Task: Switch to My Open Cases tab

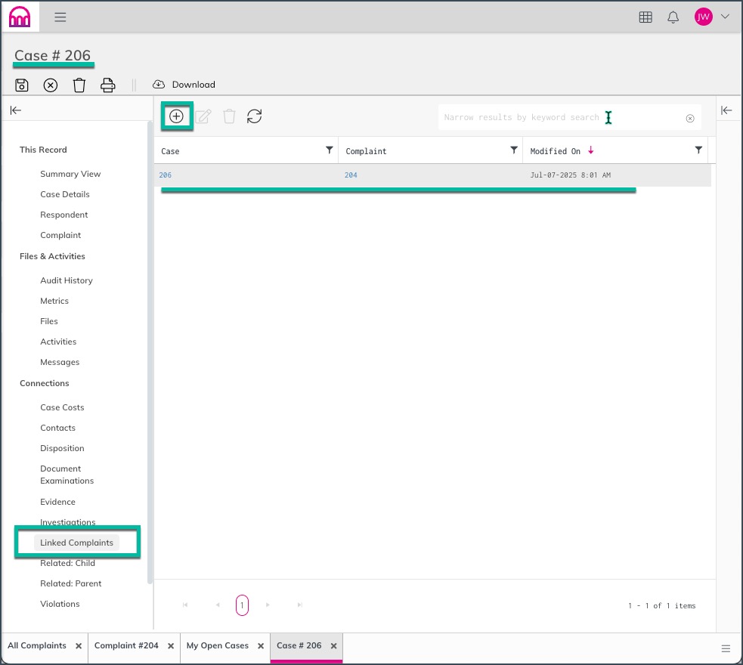Action: (x=218, y=645)
